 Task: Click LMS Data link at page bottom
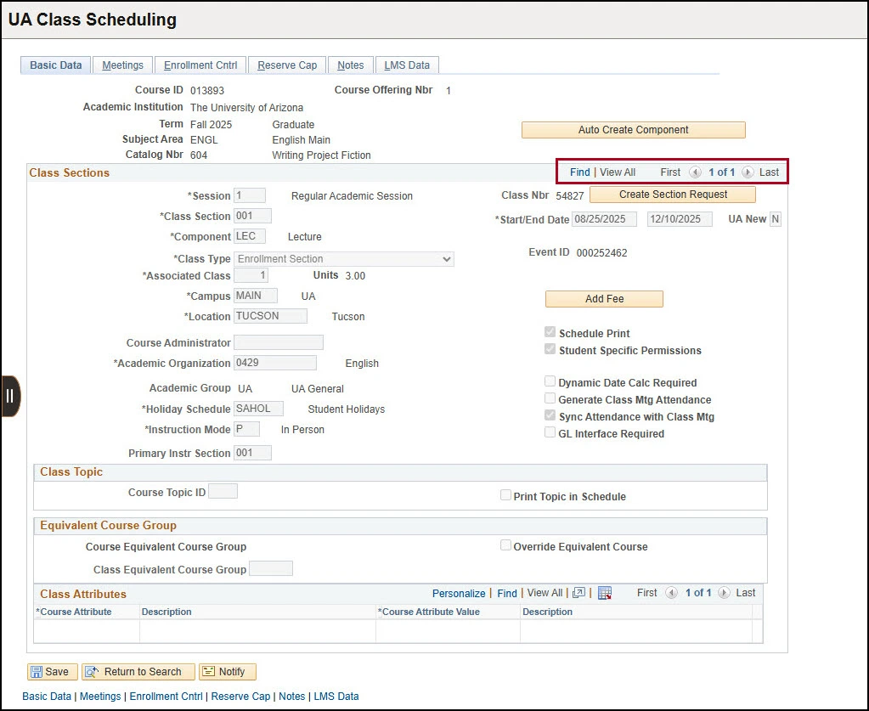tap(336, 697)
